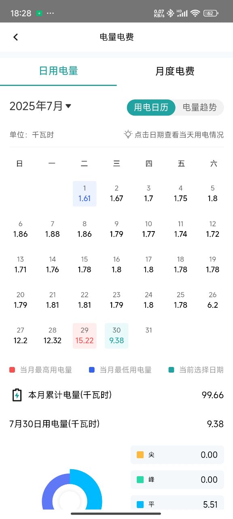Open the 月度电费 tab

click(x=175, y=71)
